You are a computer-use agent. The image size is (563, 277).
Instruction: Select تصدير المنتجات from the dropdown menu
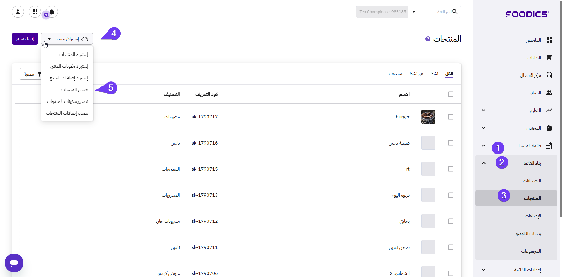click(x=74, y=90)
